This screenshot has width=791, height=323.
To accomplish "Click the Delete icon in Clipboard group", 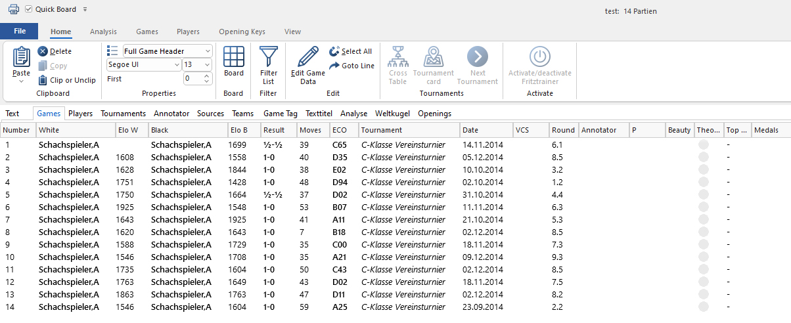I will 43,51.
